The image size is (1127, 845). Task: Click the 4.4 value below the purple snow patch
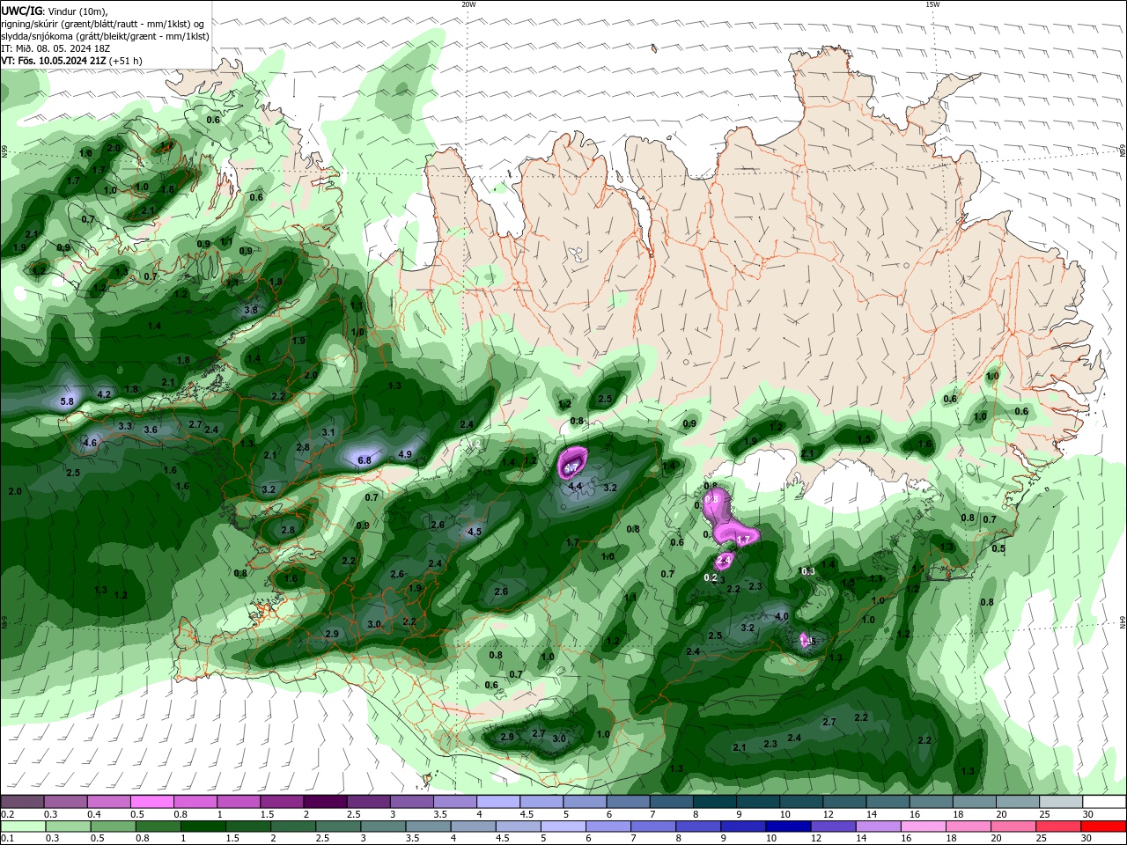tap(575, 486)
